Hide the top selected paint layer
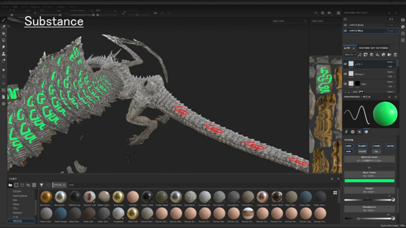 [x=345, y=64]
